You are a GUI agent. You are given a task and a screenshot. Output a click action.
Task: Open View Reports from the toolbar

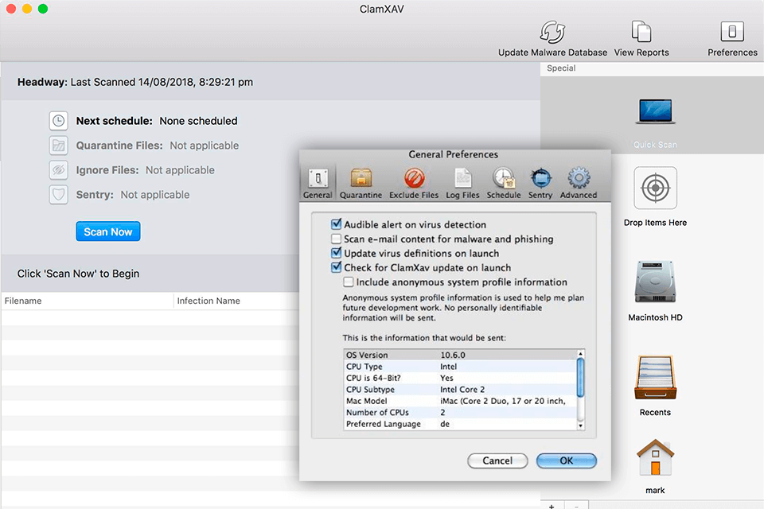pyautogui.click(x=641, y=33)
